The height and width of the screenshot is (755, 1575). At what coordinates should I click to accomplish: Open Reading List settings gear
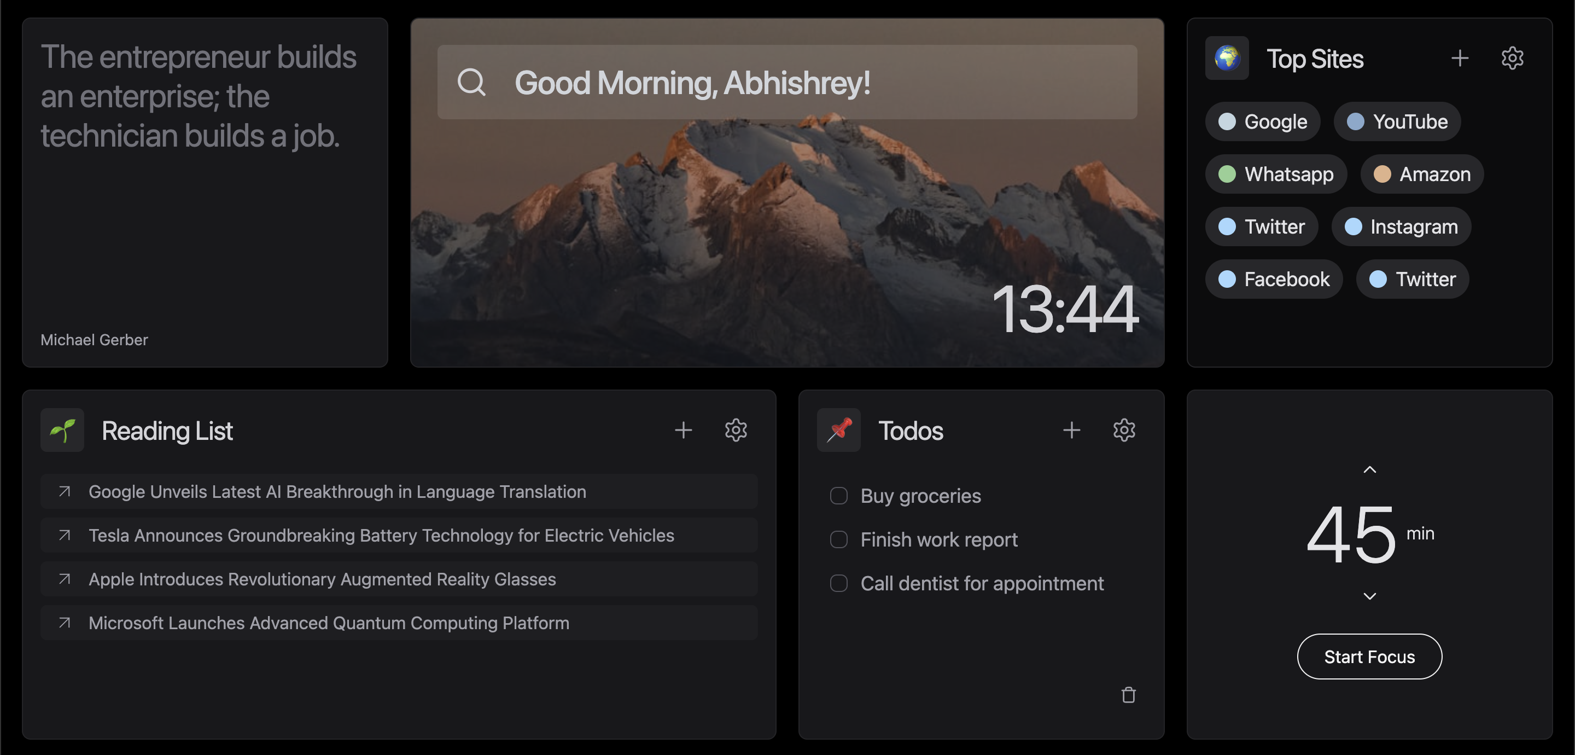pos(736,430)
